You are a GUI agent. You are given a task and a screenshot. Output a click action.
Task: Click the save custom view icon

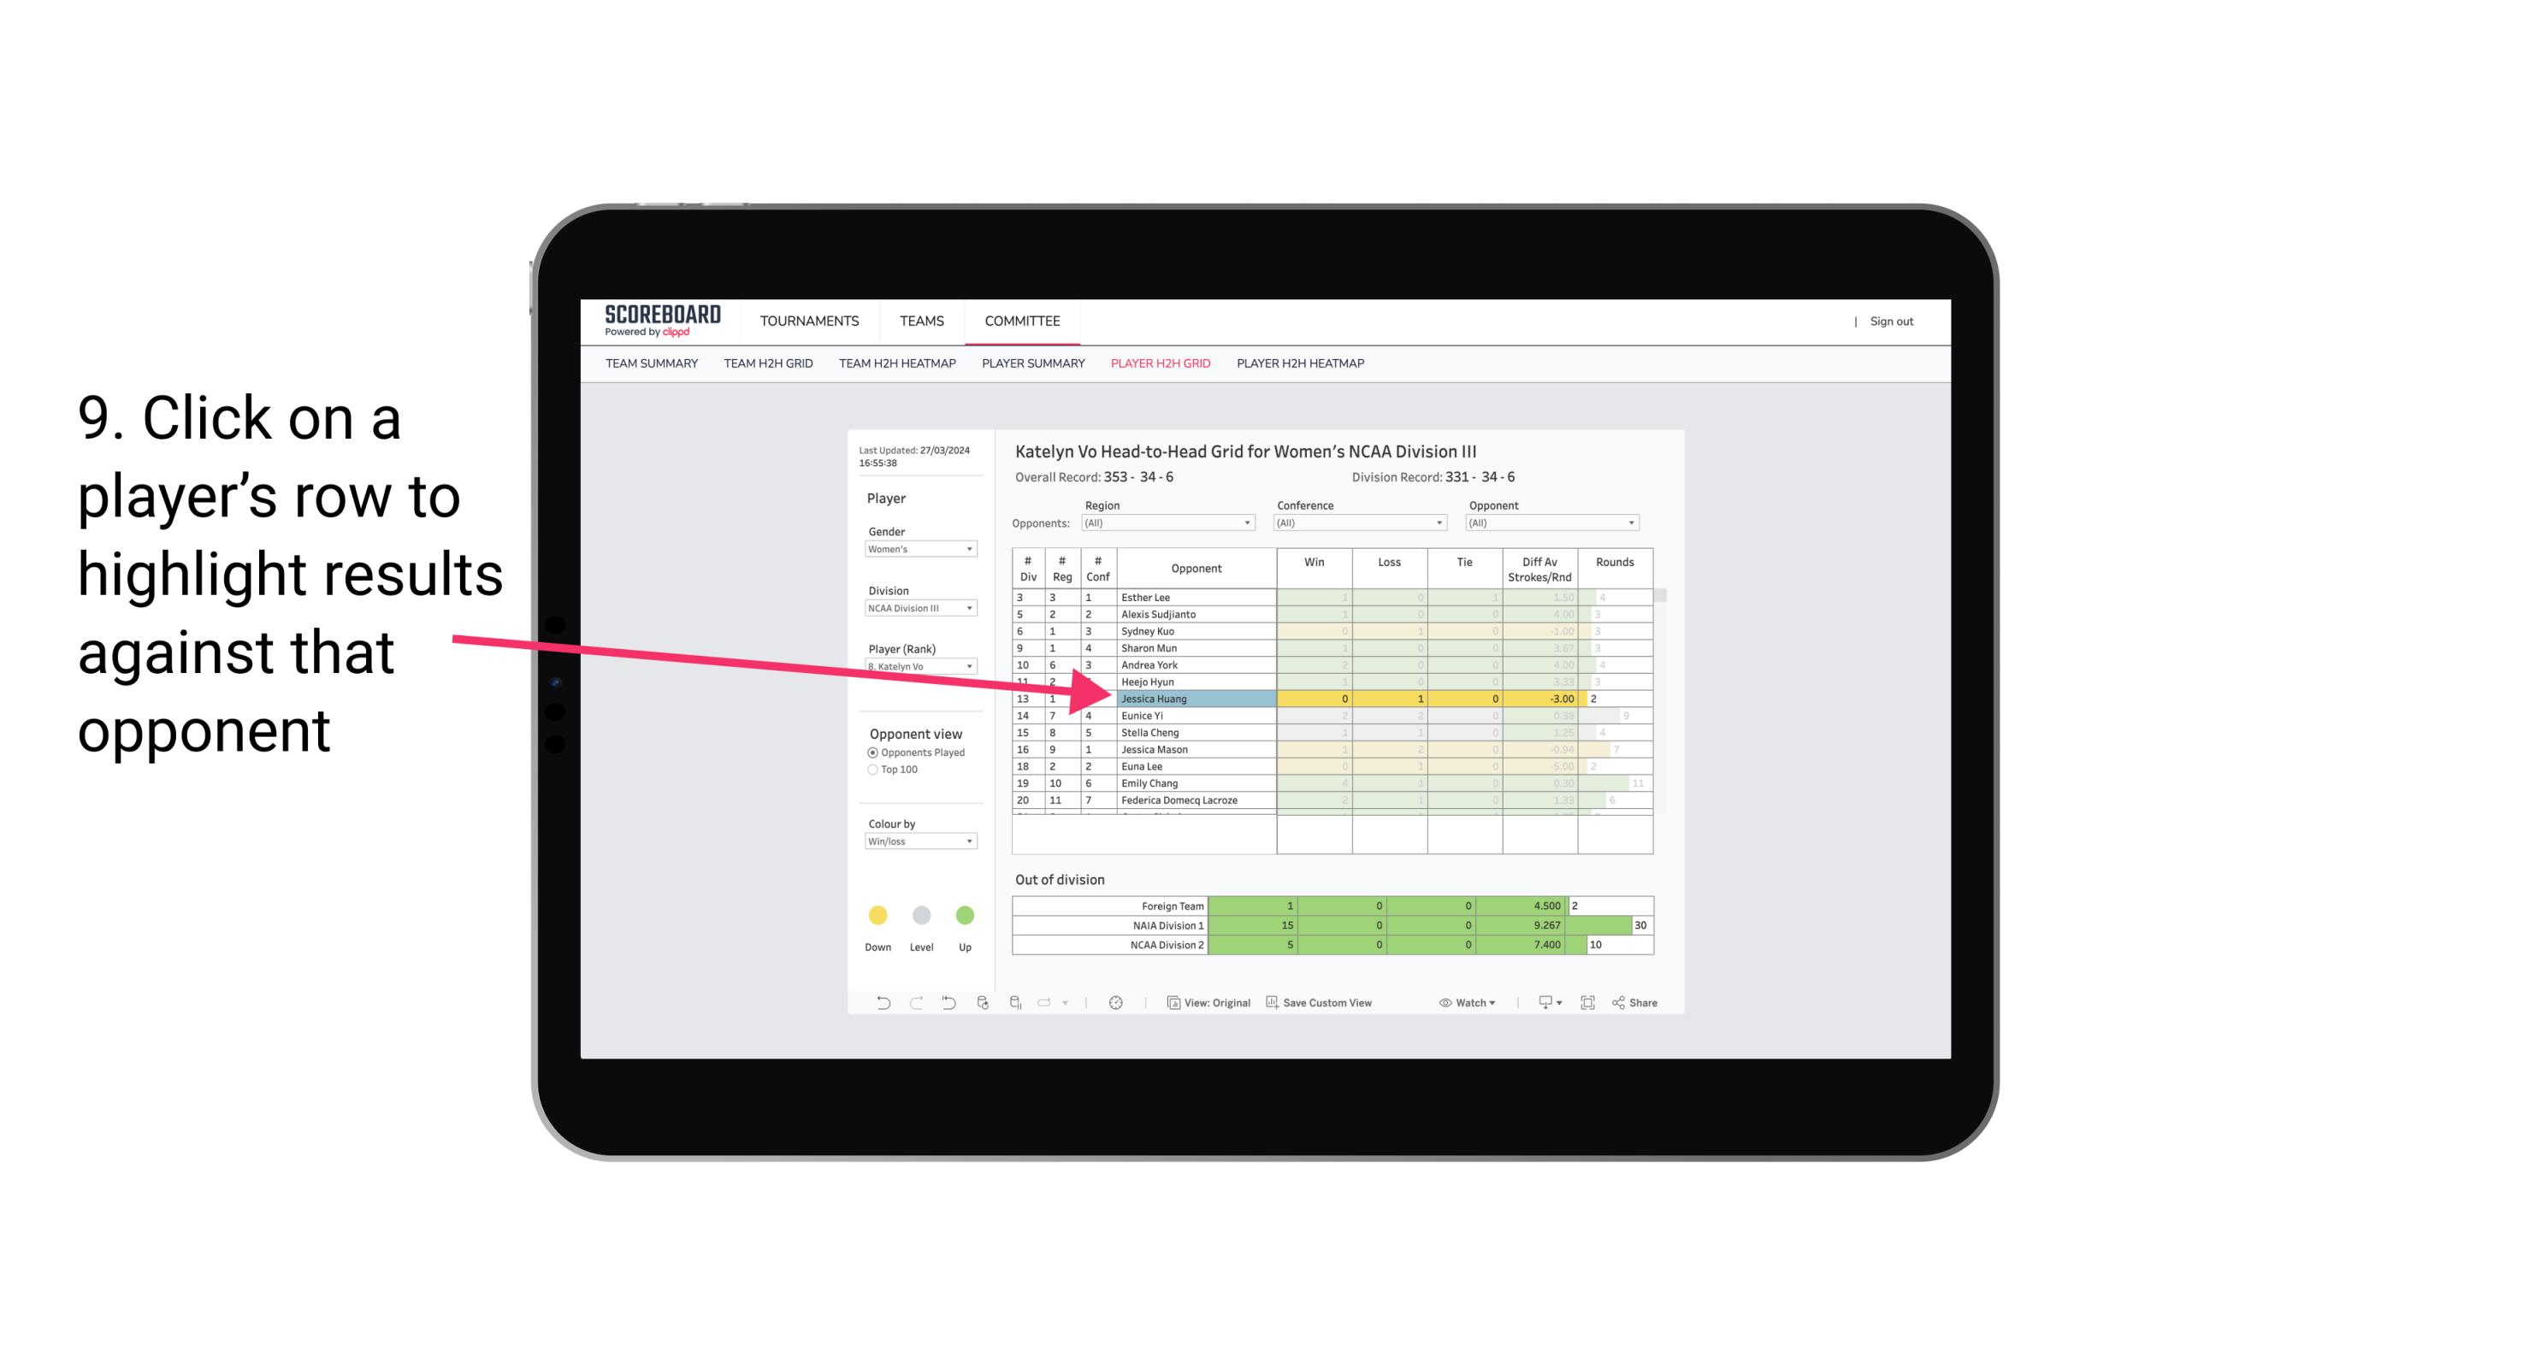coord(1273,1003)
